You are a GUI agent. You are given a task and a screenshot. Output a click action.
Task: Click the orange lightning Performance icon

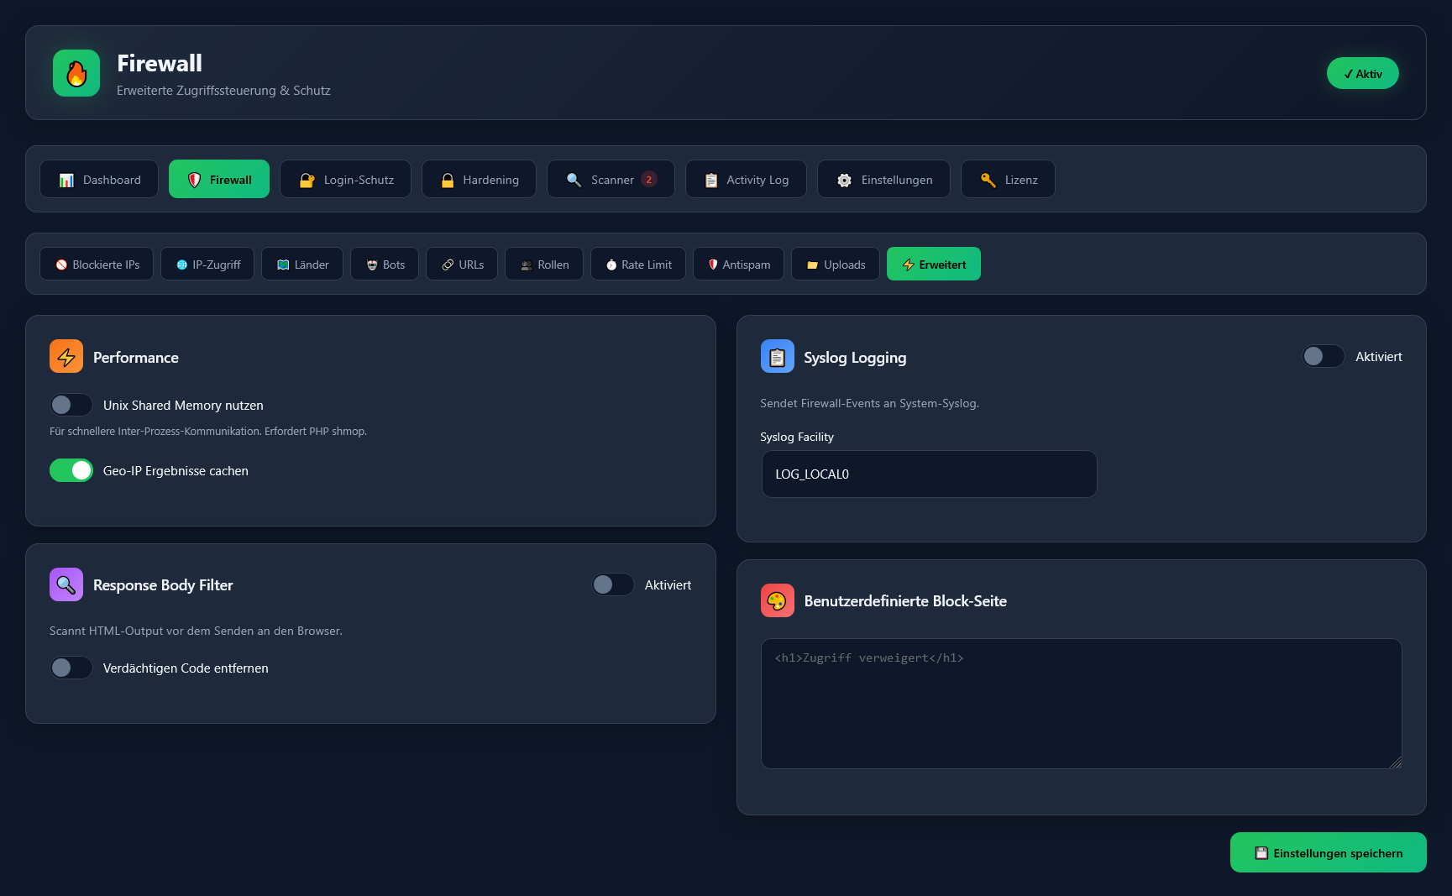coord(66,356)
